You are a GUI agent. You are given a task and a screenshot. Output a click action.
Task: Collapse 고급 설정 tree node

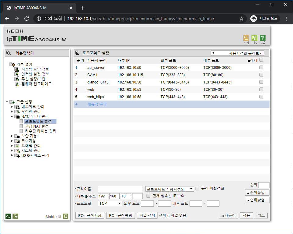pyautogui.click(x=7, y=102)
